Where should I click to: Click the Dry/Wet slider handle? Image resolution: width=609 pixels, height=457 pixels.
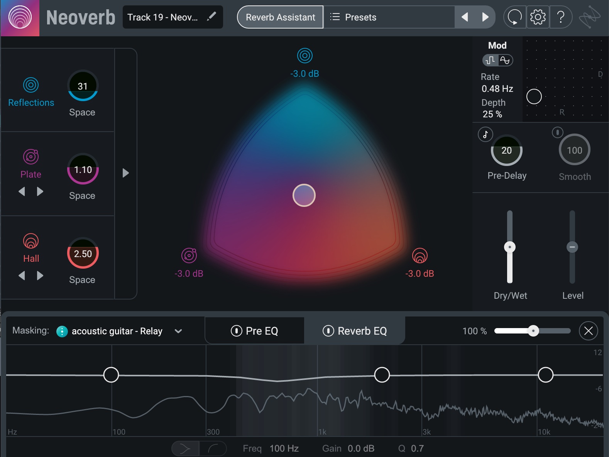[x=510, y=247]
